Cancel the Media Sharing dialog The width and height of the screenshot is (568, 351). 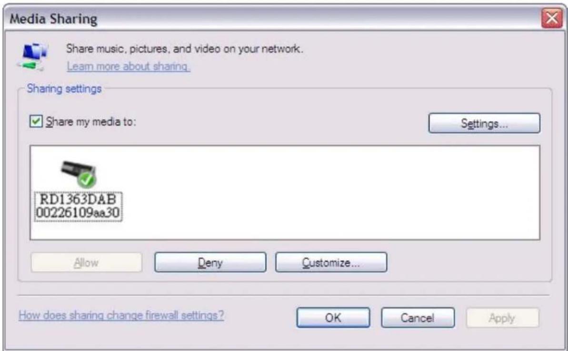[418, 318]
